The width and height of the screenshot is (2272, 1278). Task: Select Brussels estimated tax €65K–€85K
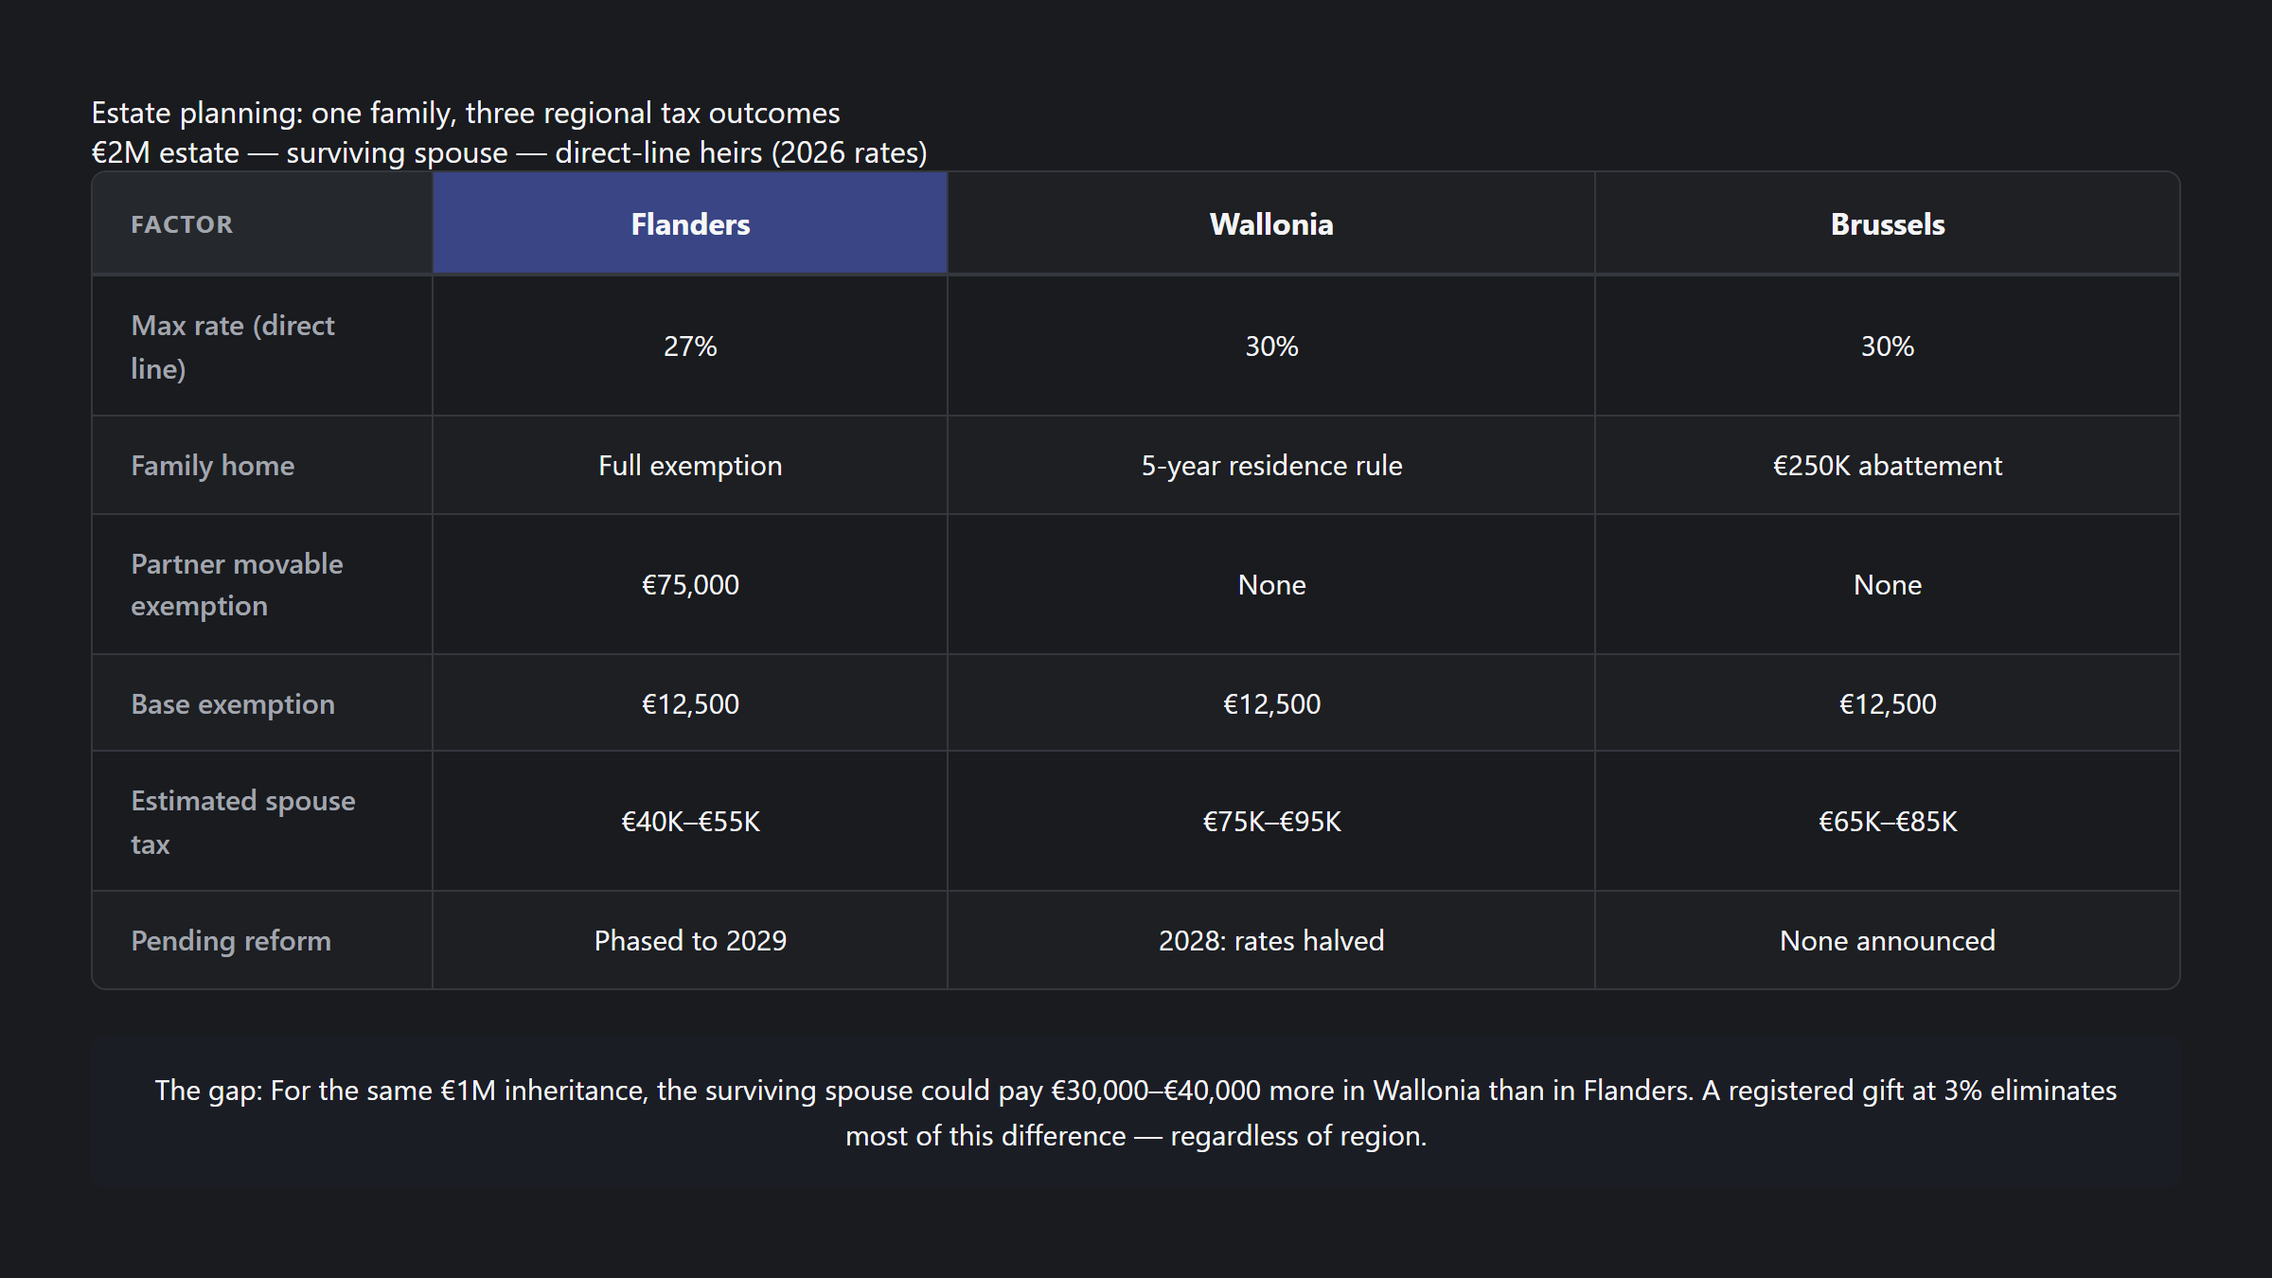click(x=1887, y=822)
